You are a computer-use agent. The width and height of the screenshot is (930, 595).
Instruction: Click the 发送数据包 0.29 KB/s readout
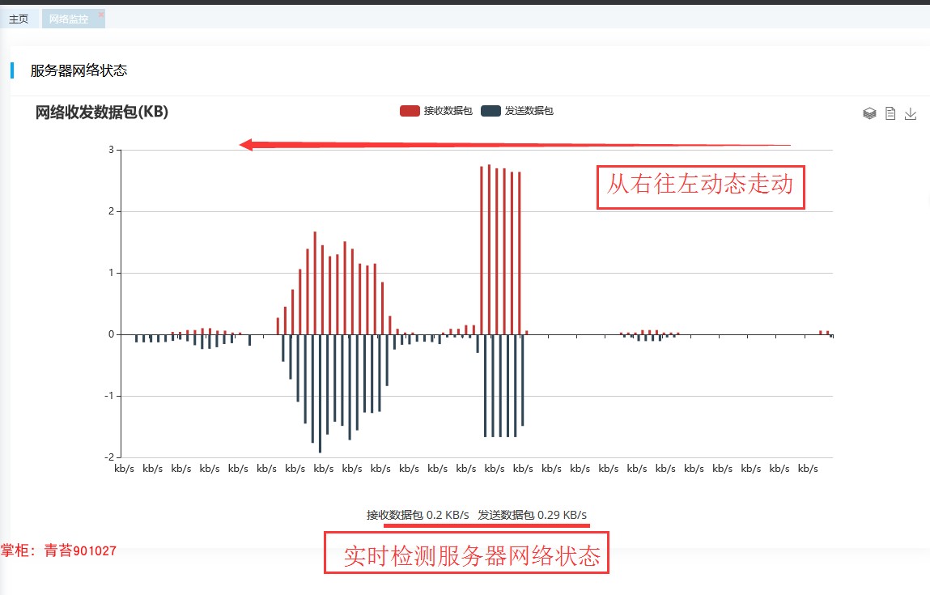[533, 515]
